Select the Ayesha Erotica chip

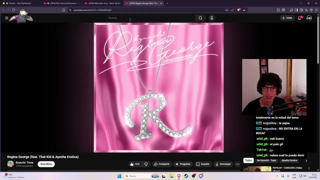289,160
